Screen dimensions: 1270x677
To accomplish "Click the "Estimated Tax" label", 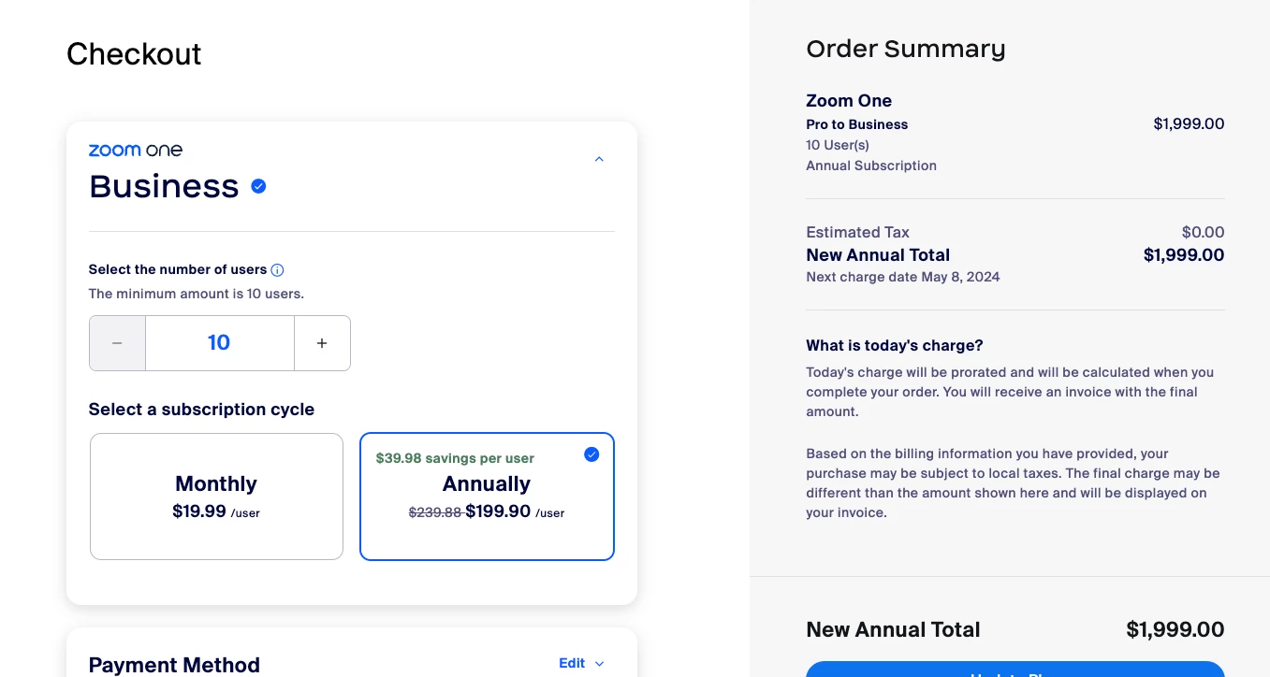I will (x=858, y=232).
